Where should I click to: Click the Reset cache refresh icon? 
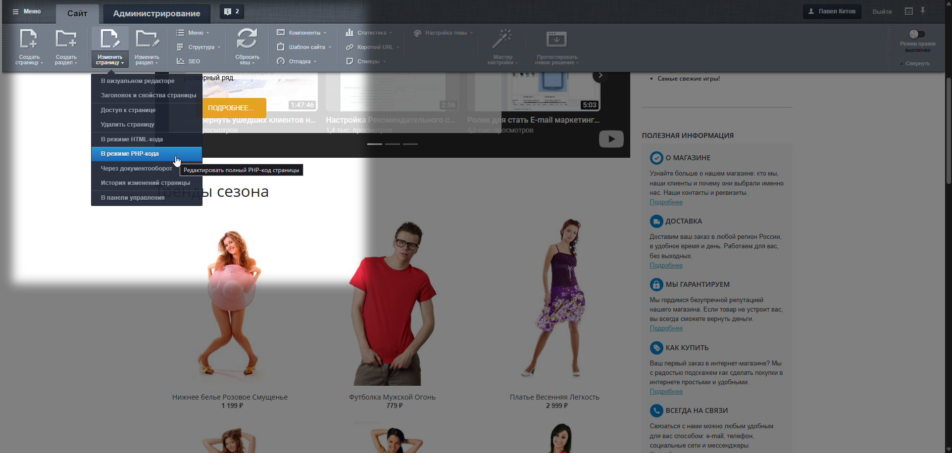pyautogui.click(x=247, y=40)
